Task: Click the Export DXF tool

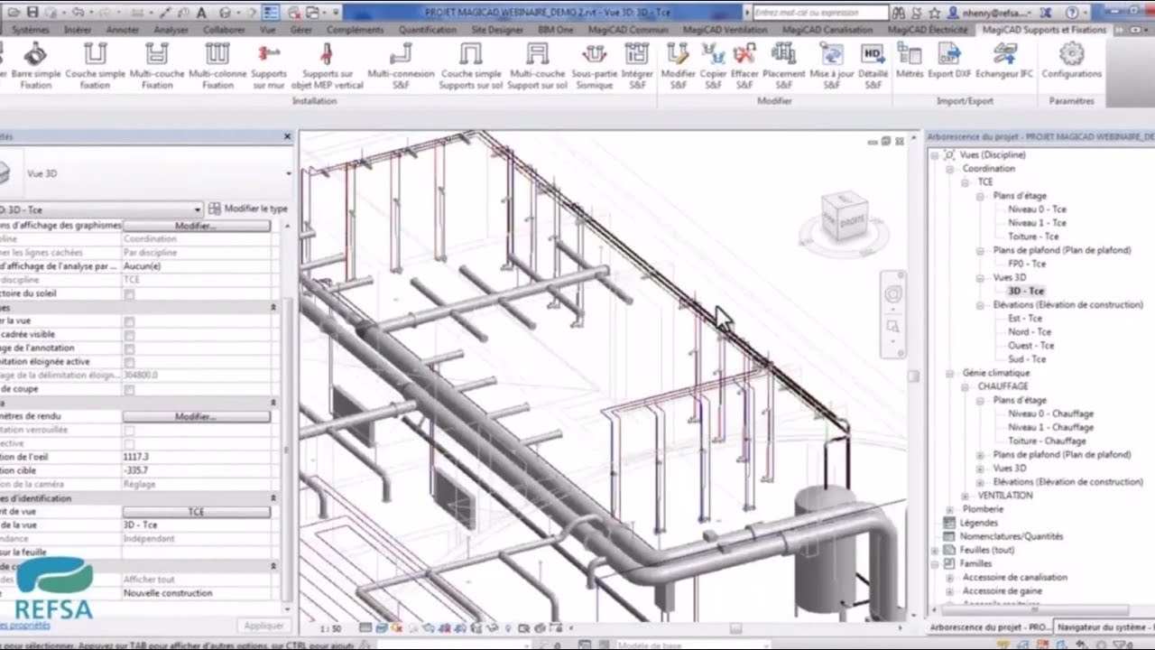Action: tap(948, 61)
